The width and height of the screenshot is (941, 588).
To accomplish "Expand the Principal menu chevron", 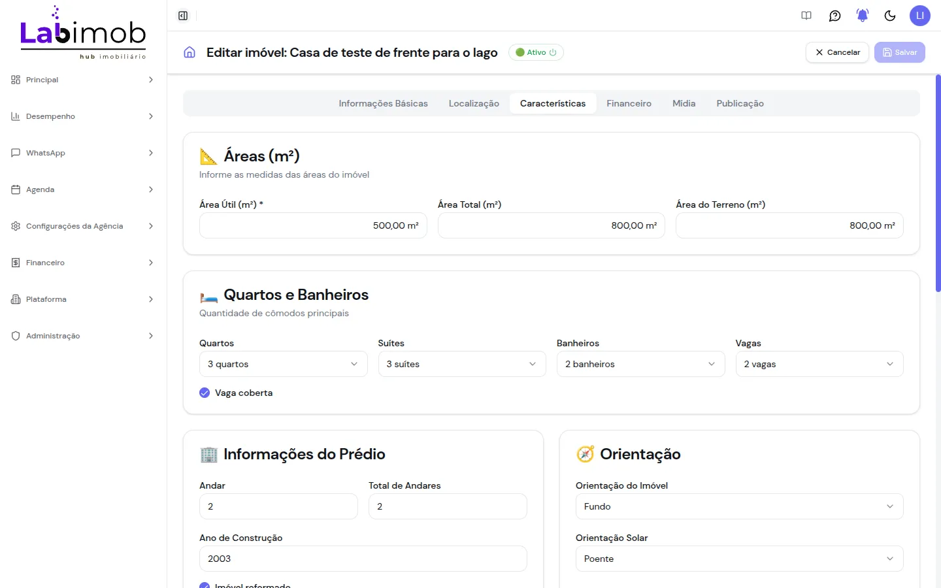I will [151, 80].
